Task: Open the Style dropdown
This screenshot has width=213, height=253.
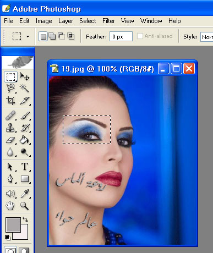Action: point(207,37)
